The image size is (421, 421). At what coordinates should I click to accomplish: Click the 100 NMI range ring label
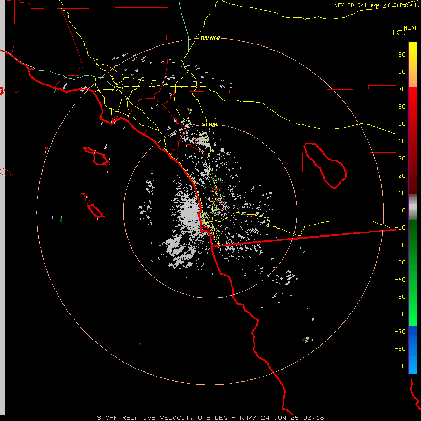click(210, 38)
